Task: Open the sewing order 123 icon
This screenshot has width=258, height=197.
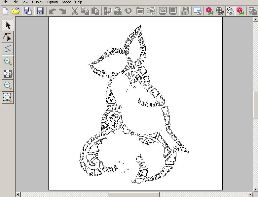Action: coord(151,11)
